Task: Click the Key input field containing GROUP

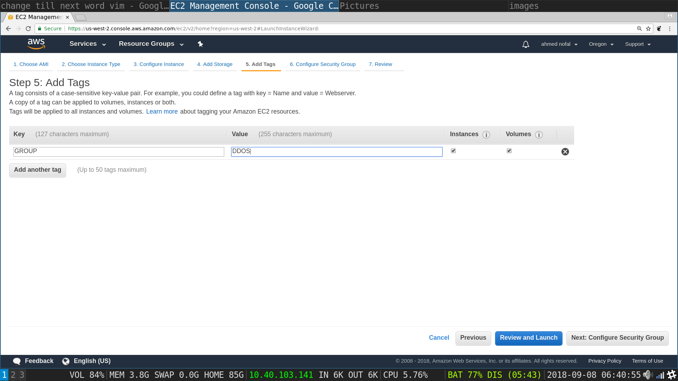Action: coord(119,152)
